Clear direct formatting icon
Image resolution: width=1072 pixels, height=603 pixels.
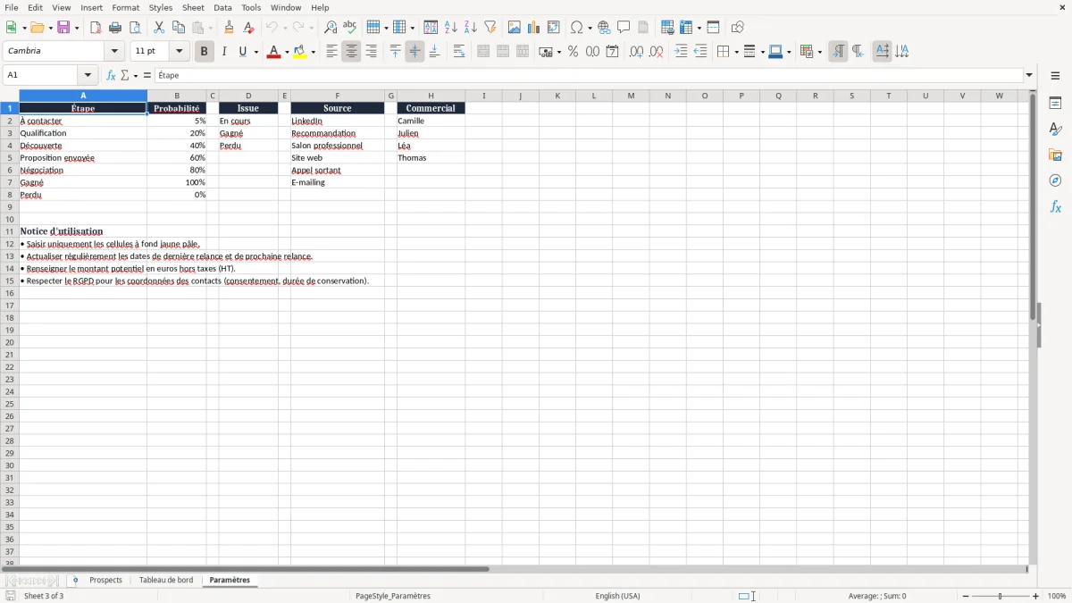(x=249, y=28)
